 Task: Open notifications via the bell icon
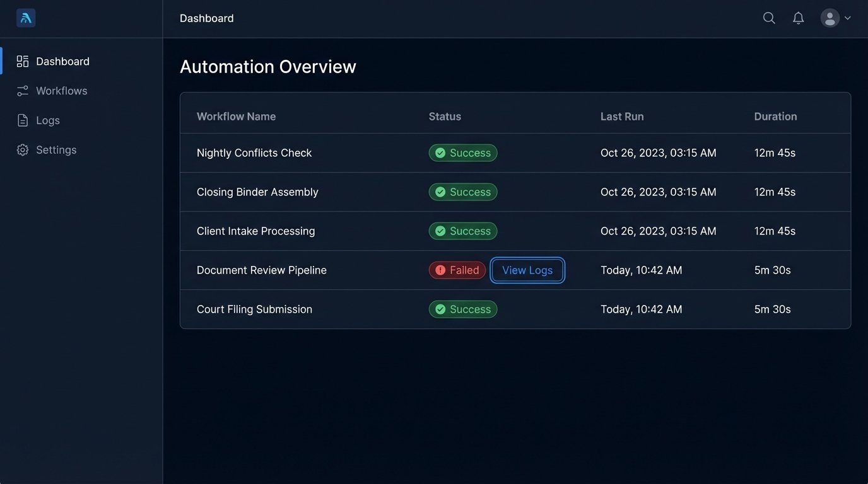point(798,18)
